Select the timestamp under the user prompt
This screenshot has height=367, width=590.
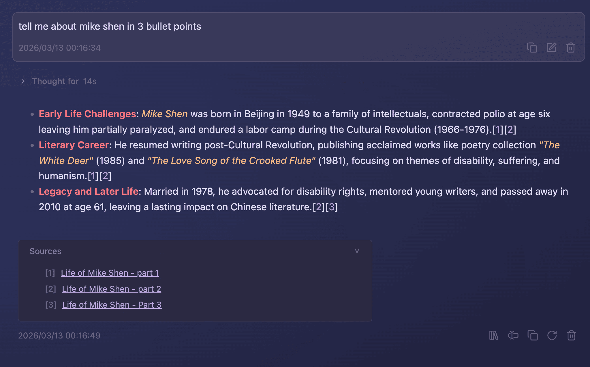tap(59, 48)
